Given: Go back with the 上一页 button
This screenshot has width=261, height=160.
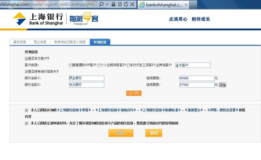Looking at the screenshot, I should (134, 93).
